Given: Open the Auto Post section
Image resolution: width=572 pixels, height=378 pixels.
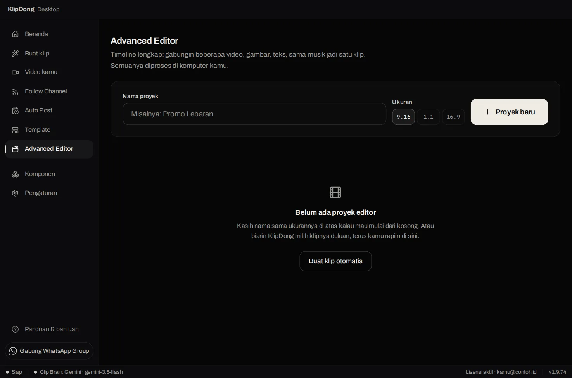Looking at the screenshot, I should 49,110.
